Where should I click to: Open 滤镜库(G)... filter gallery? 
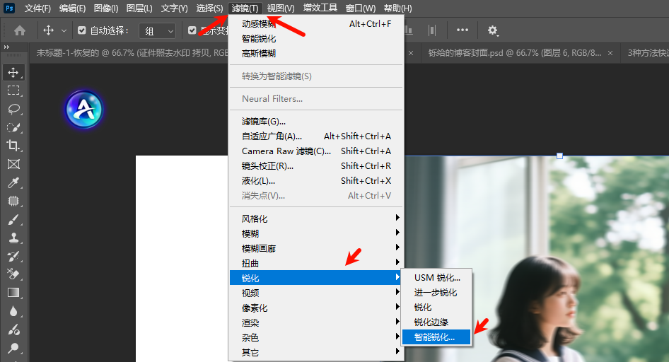click(x=316, y=122)
